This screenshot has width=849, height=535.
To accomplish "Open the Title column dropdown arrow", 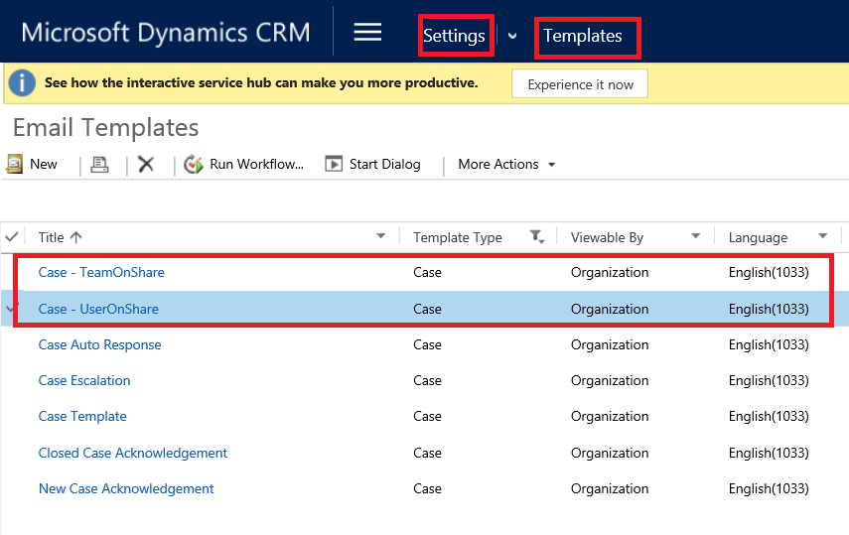I will [381, 236].
